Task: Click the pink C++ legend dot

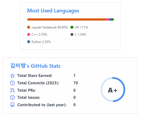Action: coord(29,35)
